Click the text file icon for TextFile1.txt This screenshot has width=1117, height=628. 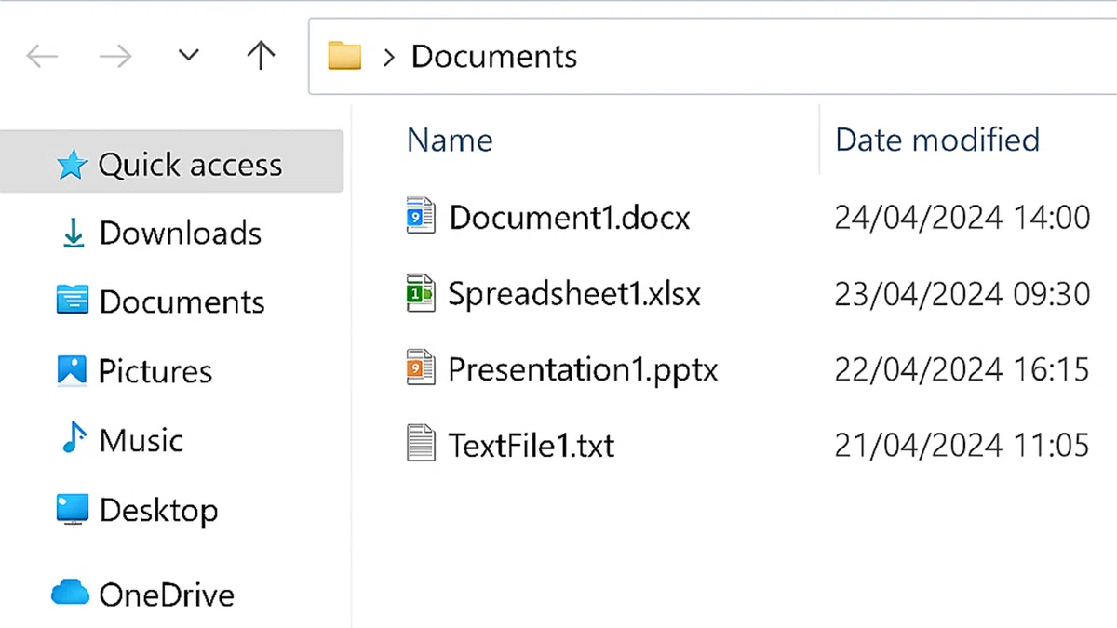point(421,444)
